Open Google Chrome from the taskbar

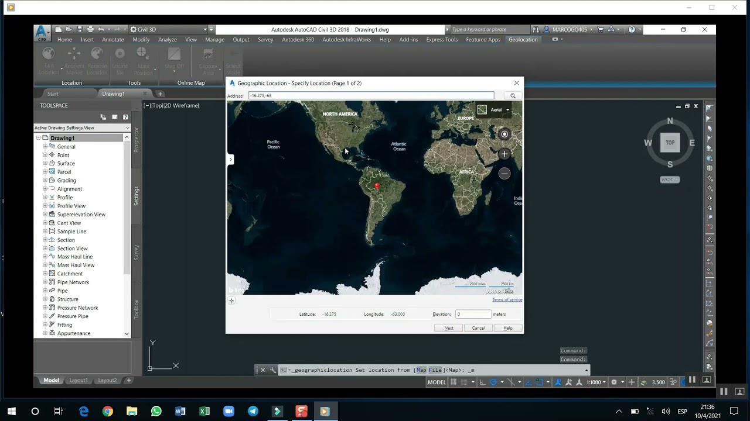(107, 411)
